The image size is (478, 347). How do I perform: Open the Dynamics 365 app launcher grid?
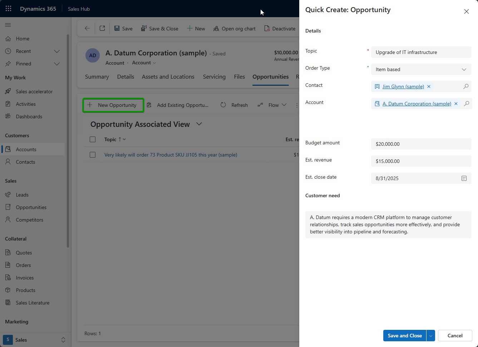(9, 9)
